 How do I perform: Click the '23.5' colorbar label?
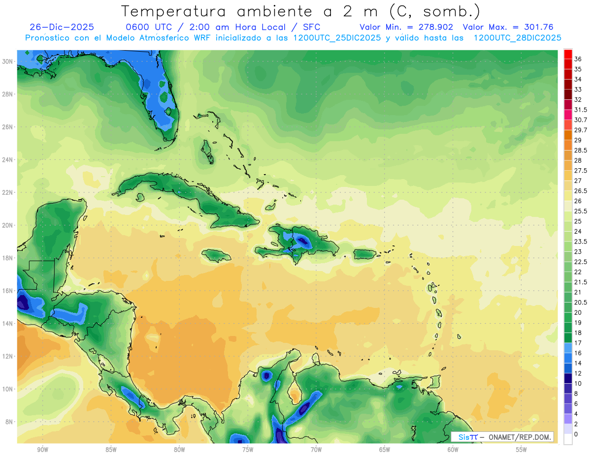[x=581, y=242]
